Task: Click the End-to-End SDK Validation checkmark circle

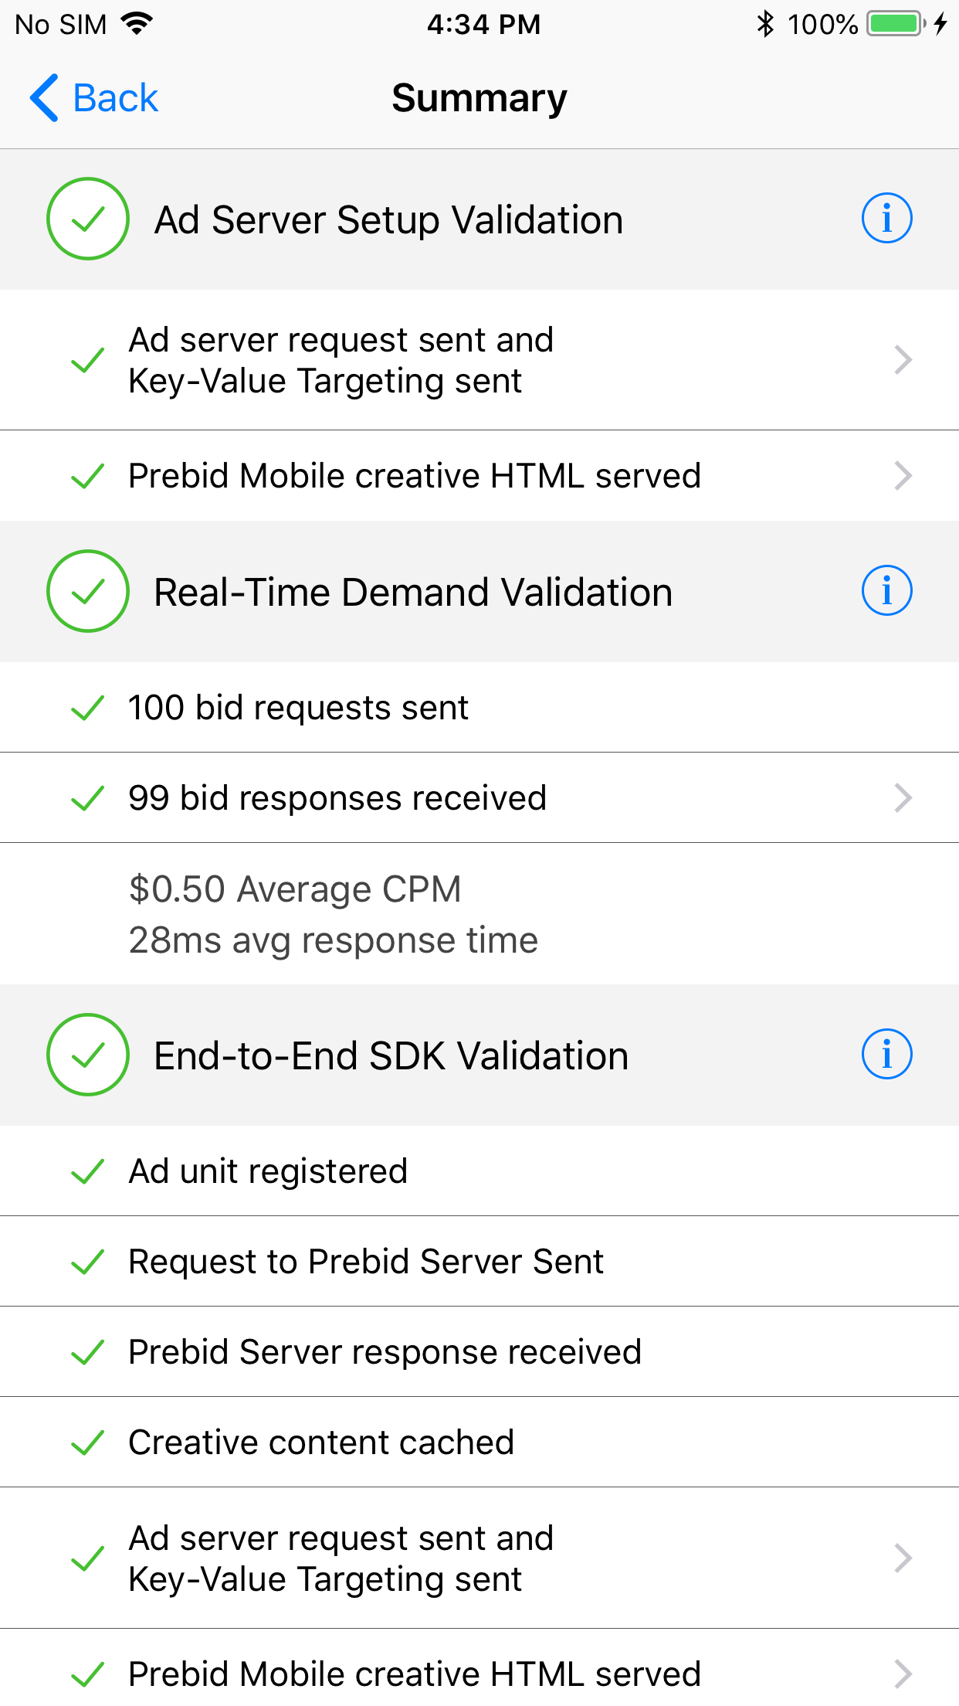Action: coord(87,1054)
